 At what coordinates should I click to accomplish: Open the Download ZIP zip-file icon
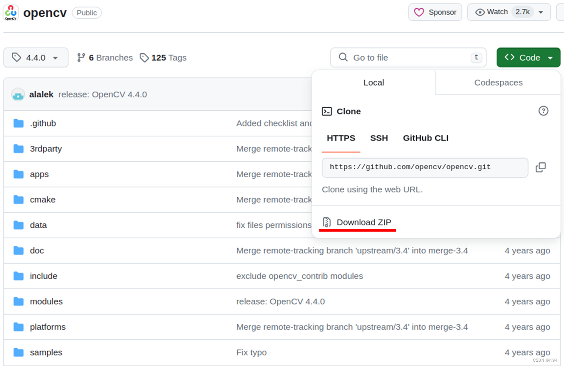[x=326, y=222]
